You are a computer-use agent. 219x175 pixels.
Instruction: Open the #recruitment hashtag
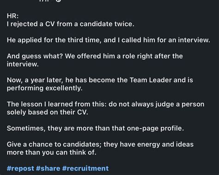coord(85,168)
